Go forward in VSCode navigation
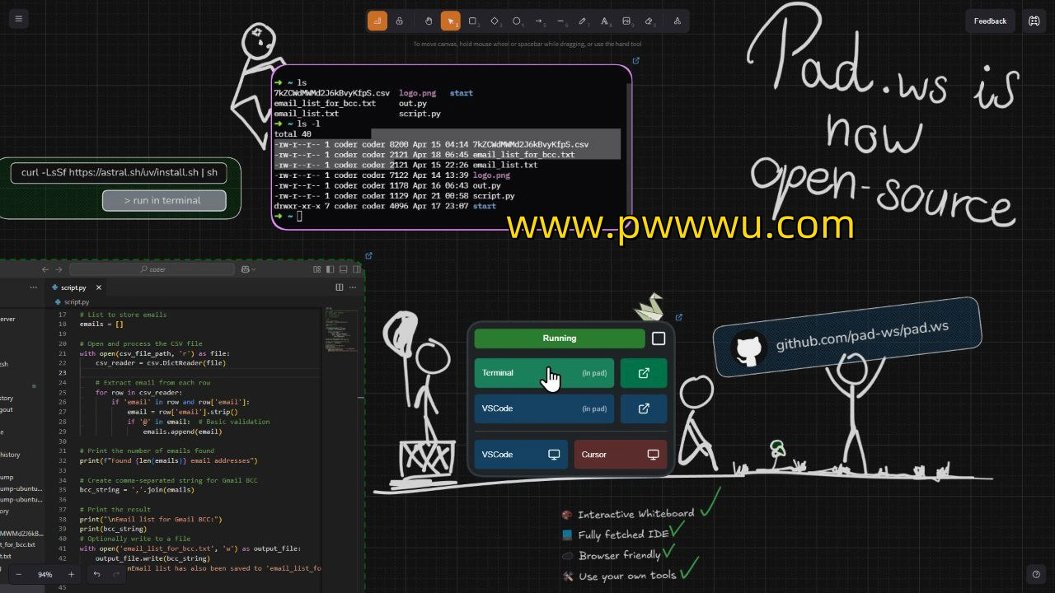Screen dimensions: 1055x593 [x=59, y=269]
